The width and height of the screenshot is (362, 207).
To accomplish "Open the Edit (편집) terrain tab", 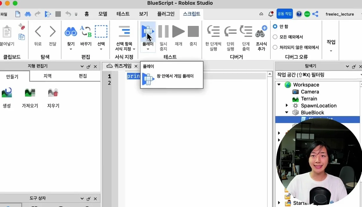I will click(83, 76).
